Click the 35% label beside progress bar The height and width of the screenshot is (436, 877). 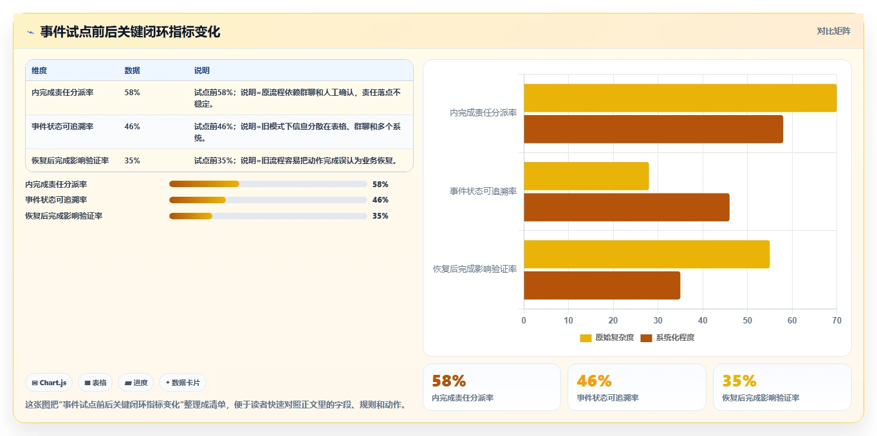coord(380,216)
